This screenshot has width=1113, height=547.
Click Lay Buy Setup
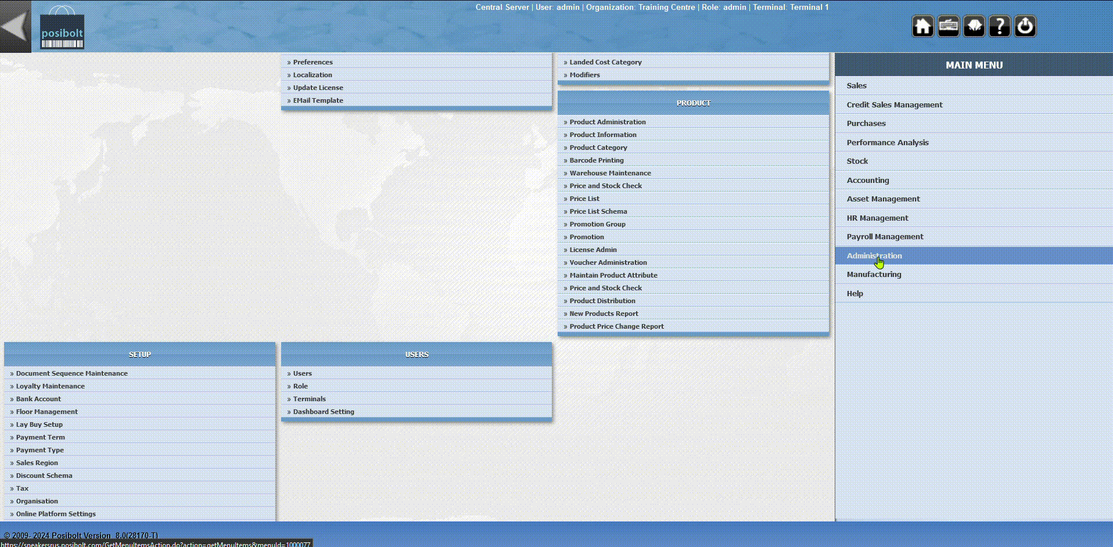click(39, 424)
